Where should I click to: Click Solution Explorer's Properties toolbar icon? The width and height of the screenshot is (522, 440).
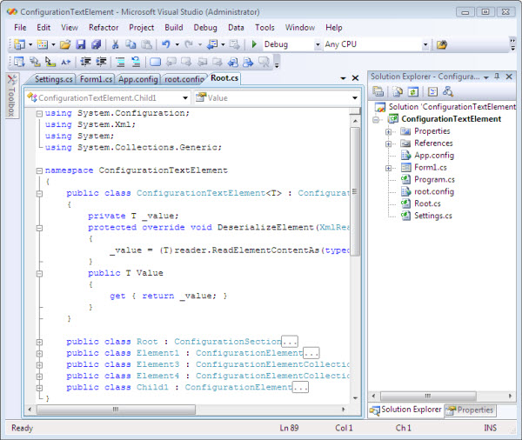(378, 91)
